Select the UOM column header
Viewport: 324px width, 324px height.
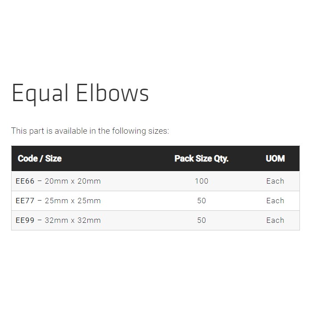(275, 159)
